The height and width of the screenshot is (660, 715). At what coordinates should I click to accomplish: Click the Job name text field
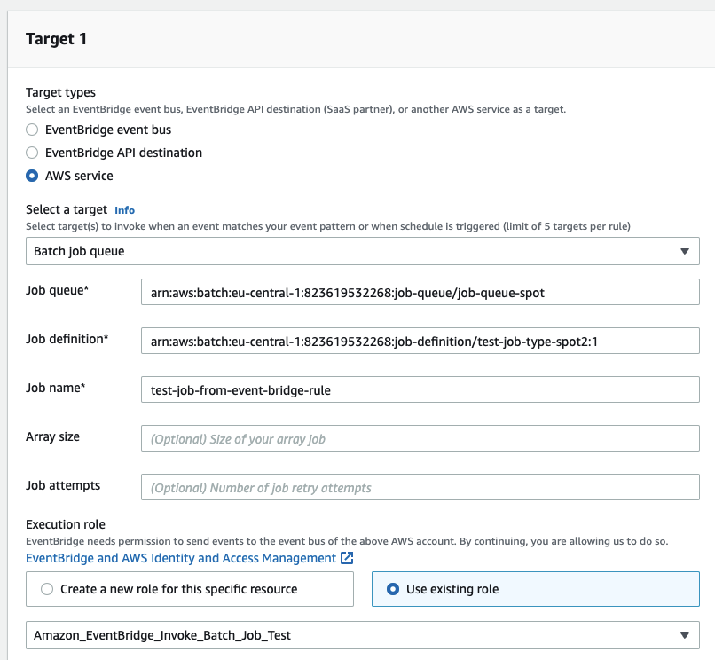(420, 389)
